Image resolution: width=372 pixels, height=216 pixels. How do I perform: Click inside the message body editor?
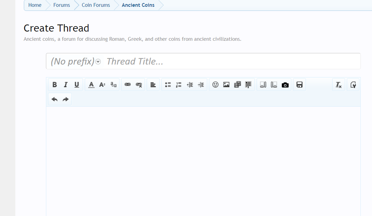click(203, 161)
